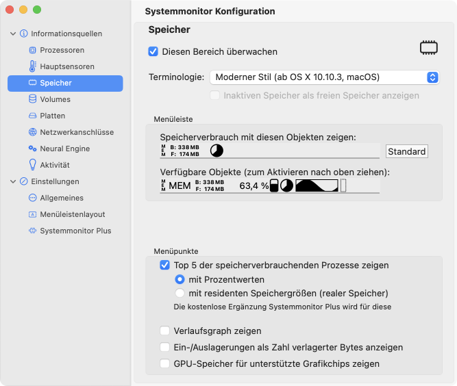This screenshot has width=457, height=386.
Task: Click the Systemmonitor Plus puzzle icon
Action: click(33, 231)
